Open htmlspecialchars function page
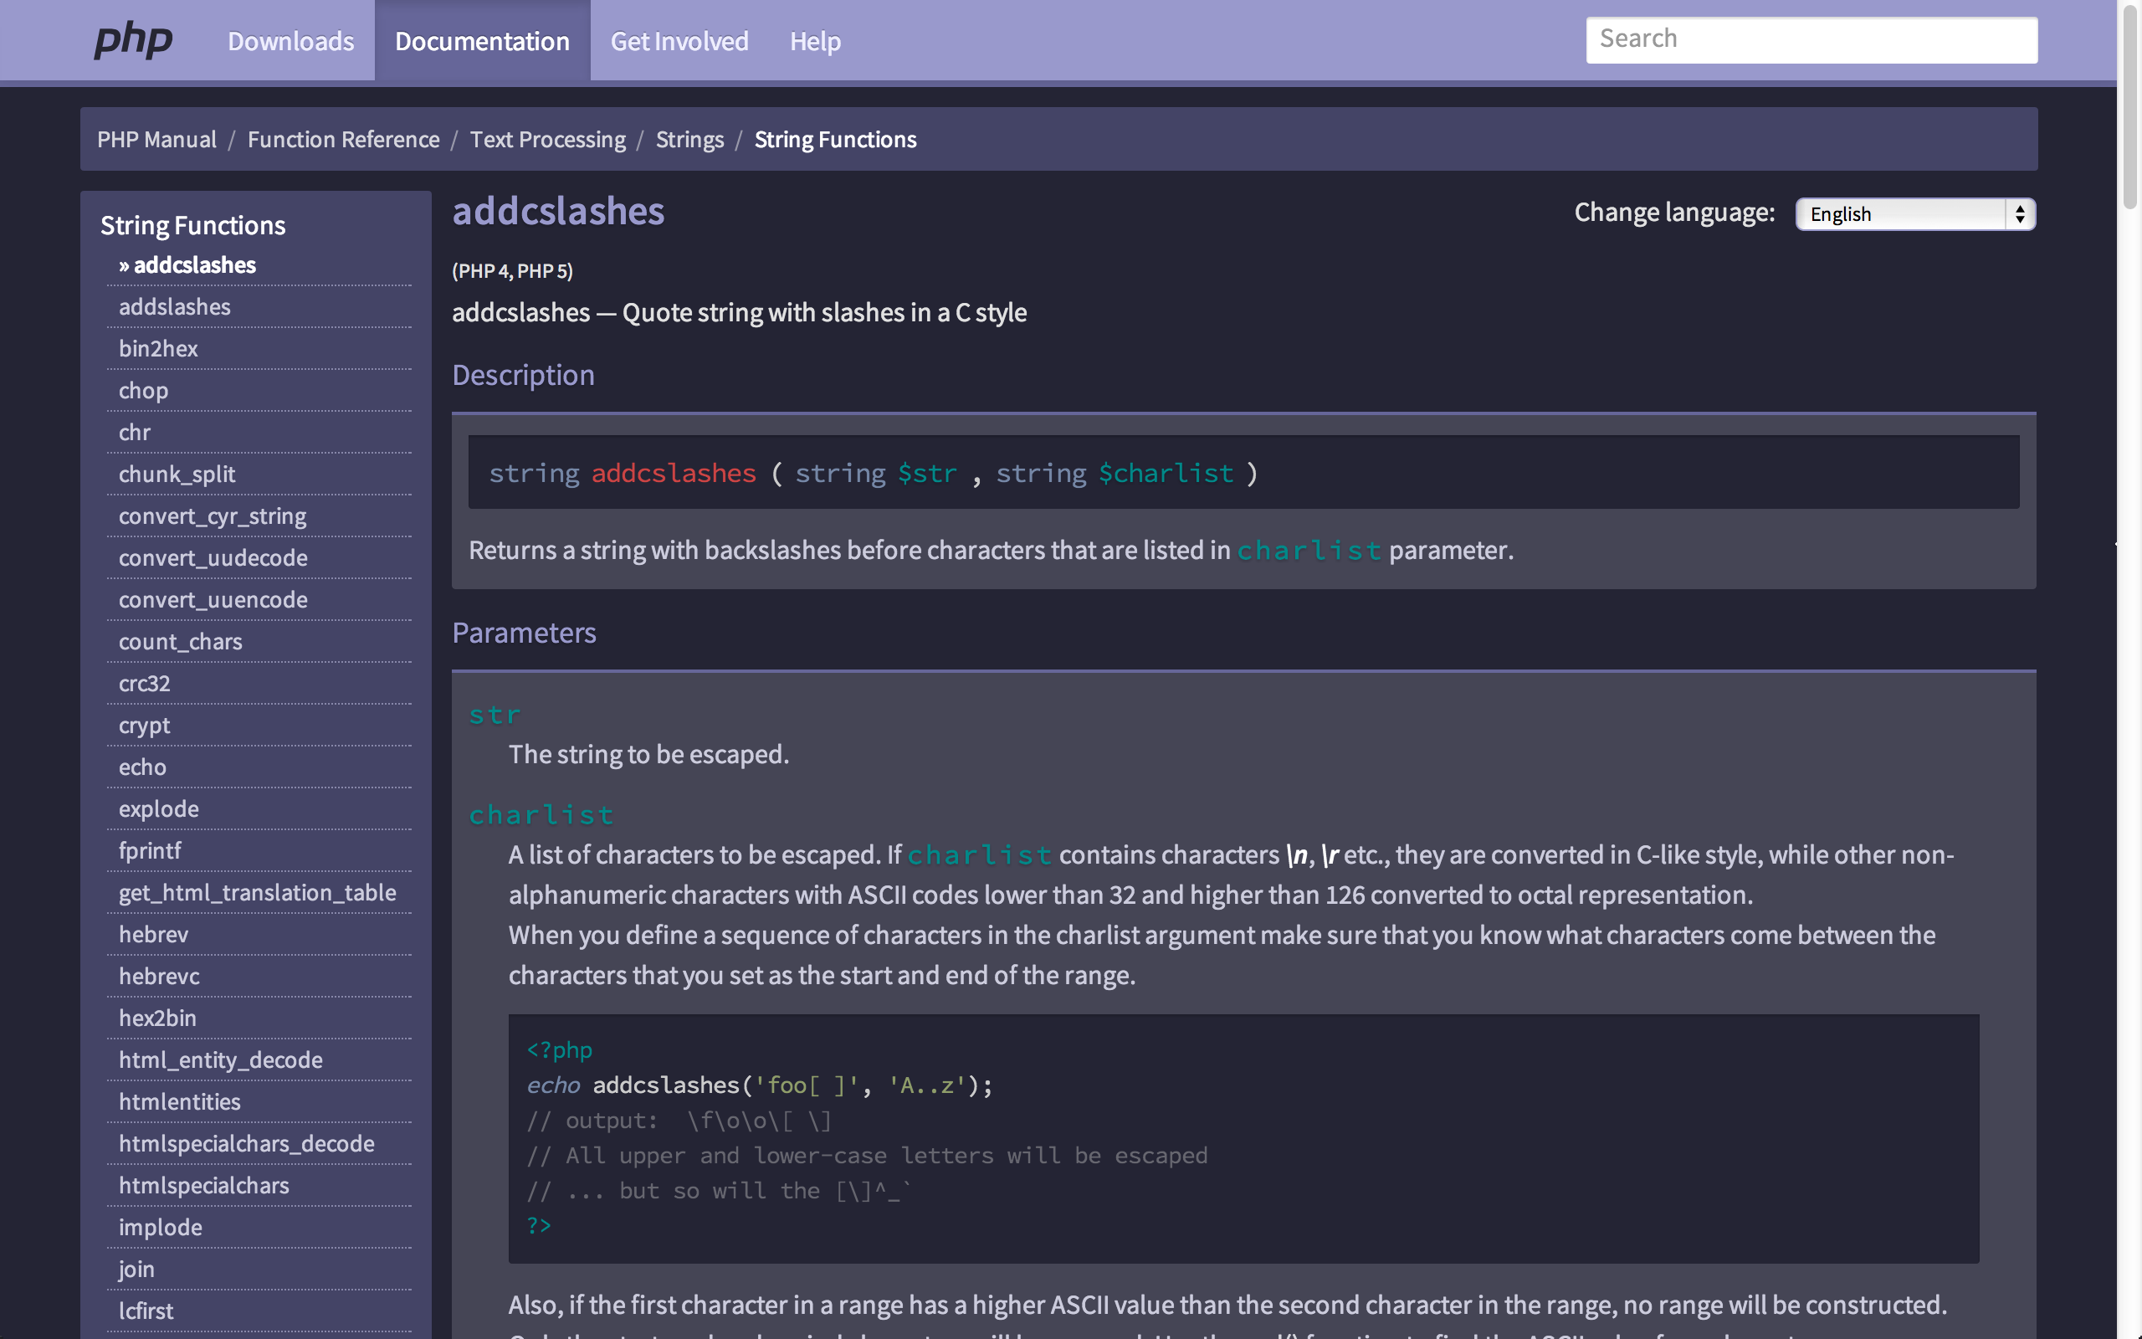The height and width of the screenshot is (1339, 2142). click(203, 1185)
